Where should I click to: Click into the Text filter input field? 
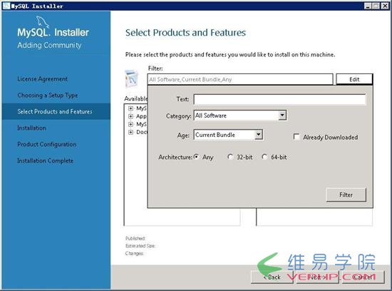coord(279,99)
